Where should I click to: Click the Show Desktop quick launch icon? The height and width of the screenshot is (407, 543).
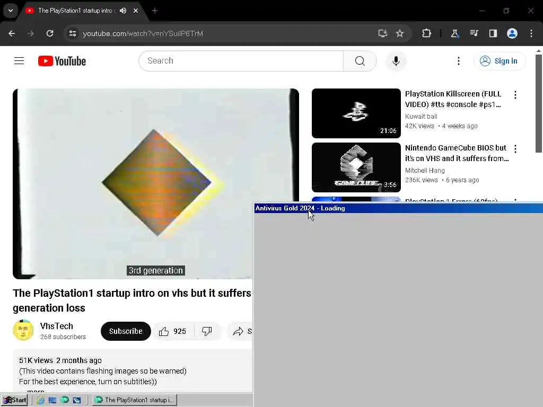(52, 400)
